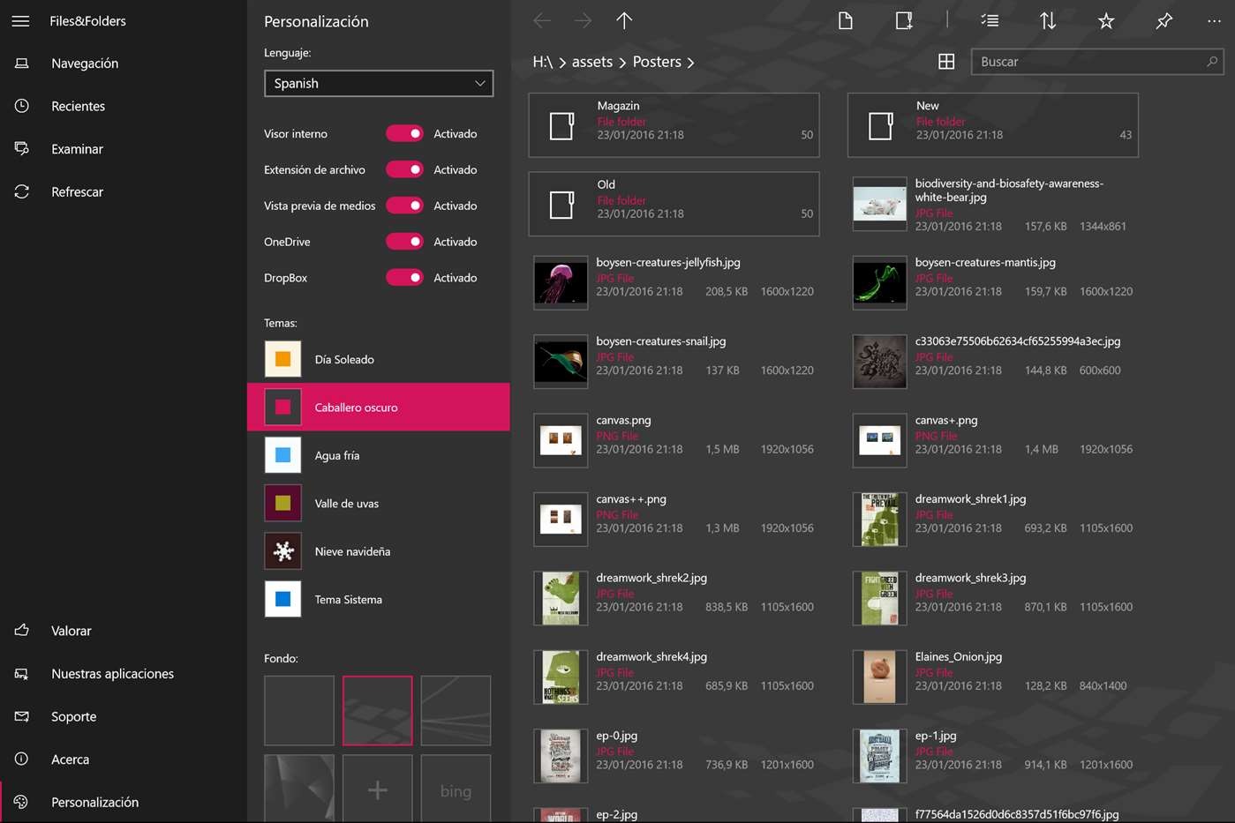The height and width of the screenshot is (823, 1235).
Task: Click H:\ in the breadcrumb path
Action: point(543,62)
